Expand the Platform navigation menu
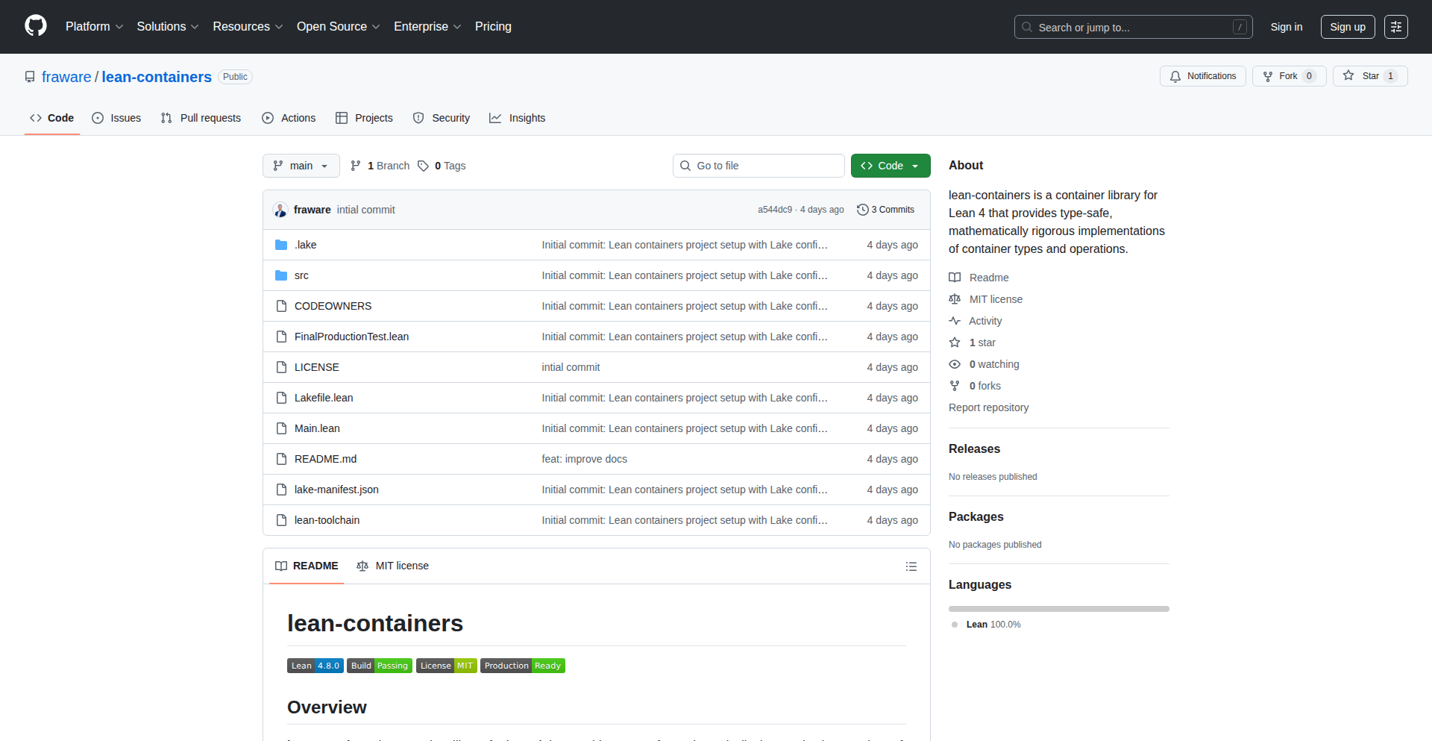This screenshot has width=1432, height=741. pos(94,27)
